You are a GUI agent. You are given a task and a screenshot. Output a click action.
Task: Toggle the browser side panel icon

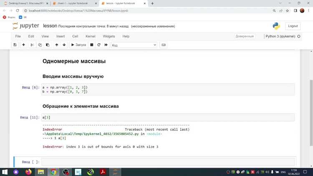click(295, 10)
